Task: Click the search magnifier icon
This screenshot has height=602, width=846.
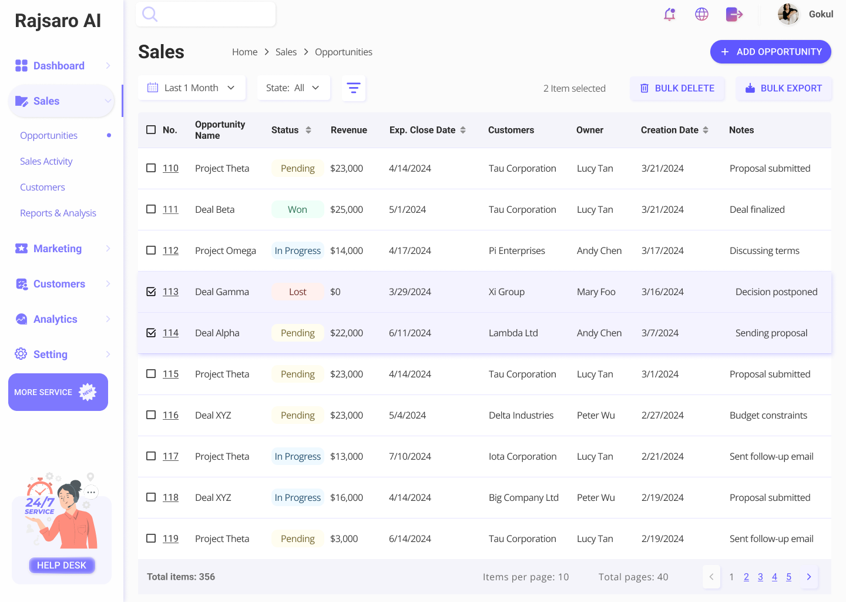Action: (x=150, y=14)
